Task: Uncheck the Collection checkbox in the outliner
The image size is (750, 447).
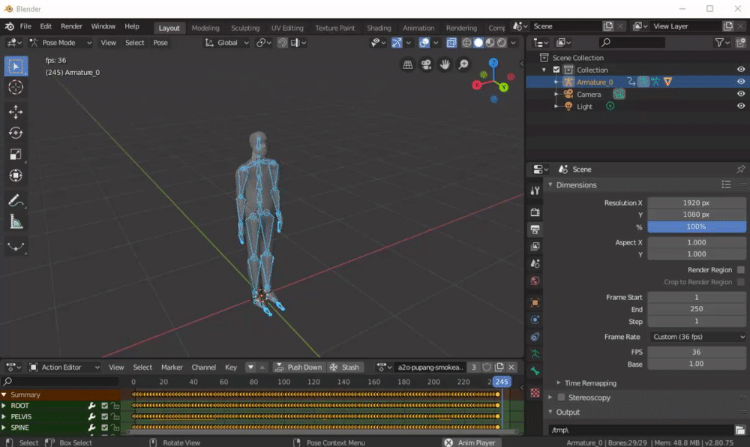Action: point(556,69)
